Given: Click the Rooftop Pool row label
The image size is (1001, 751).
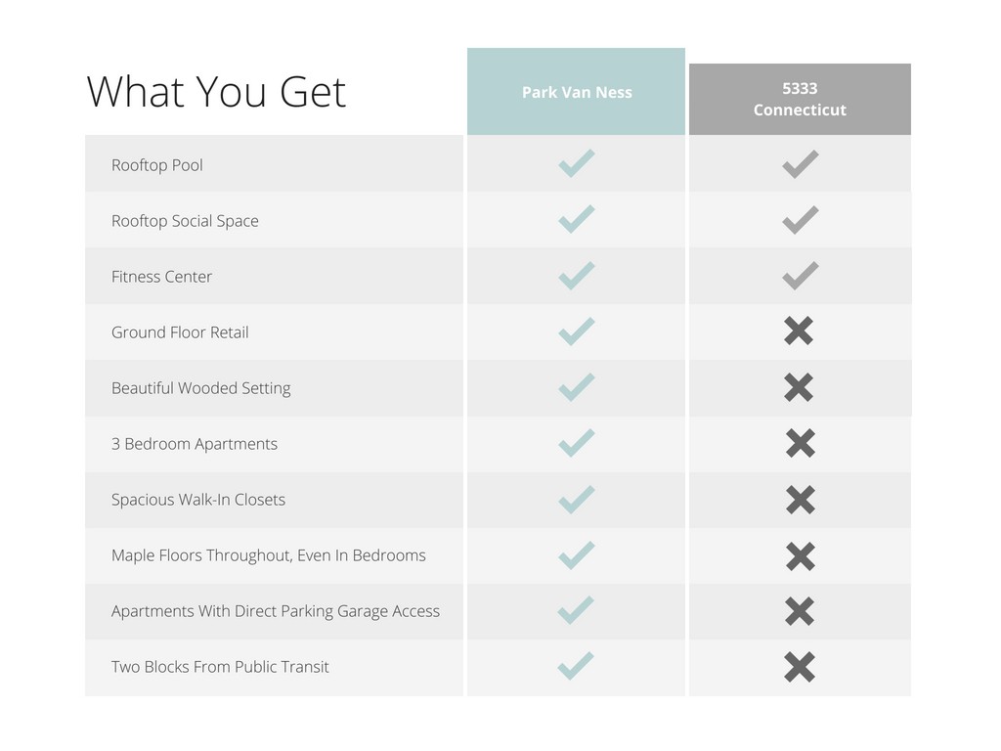Looking at the screenshot, I should [x=157, y=165].
